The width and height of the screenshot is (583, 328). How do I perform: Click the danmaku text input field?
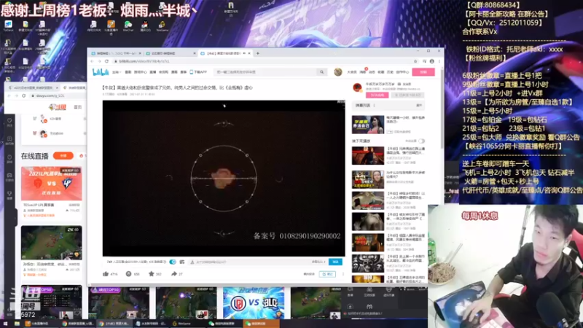251,262
